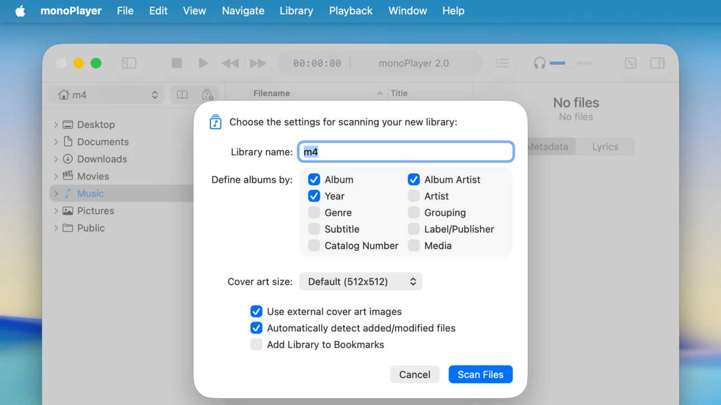Screen dimensions: 721x405
Task: Open the playlist queue icon
Action: click(502, 63)
